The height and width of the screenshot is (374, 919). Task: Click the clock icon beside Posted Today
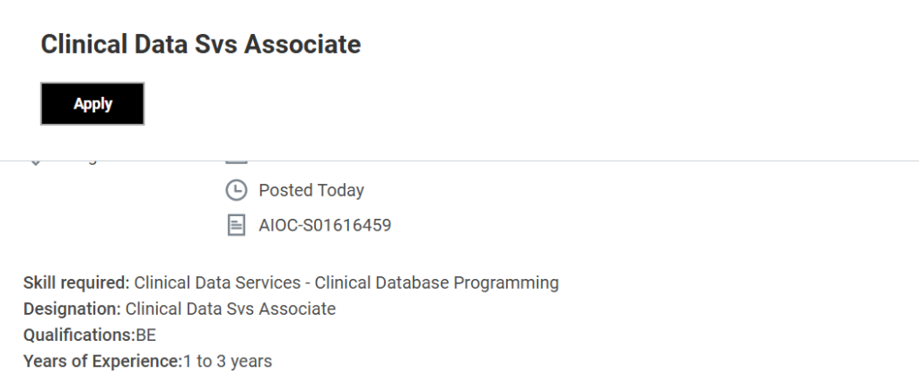point(235,190)
